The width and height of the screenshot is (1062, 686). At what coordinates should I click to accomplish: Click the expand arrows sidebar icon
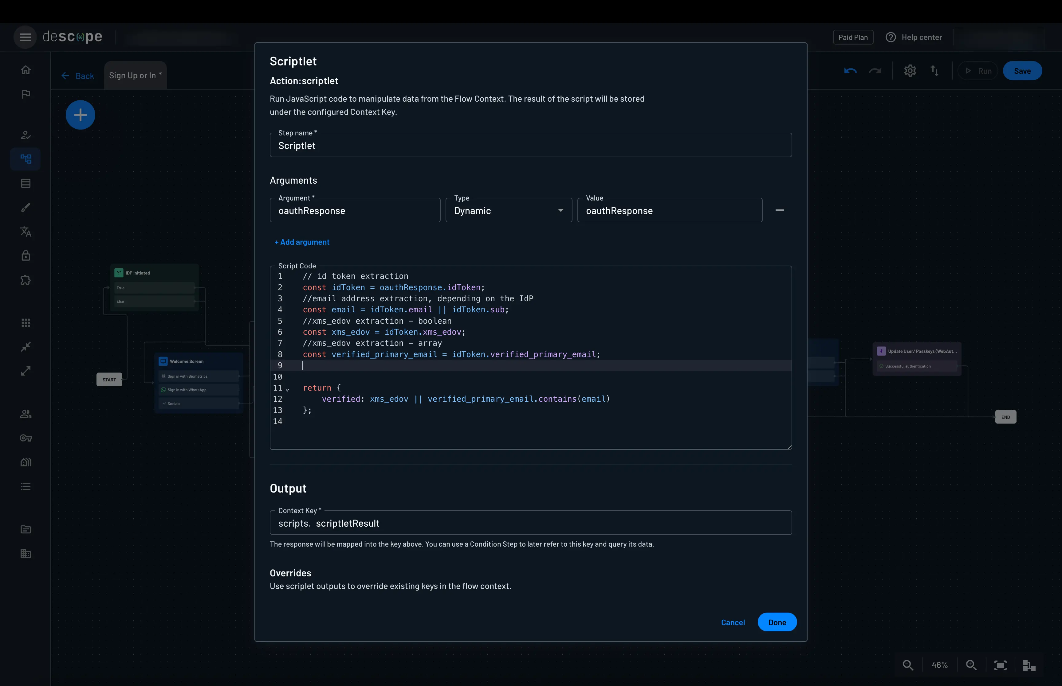pos(26,371)
